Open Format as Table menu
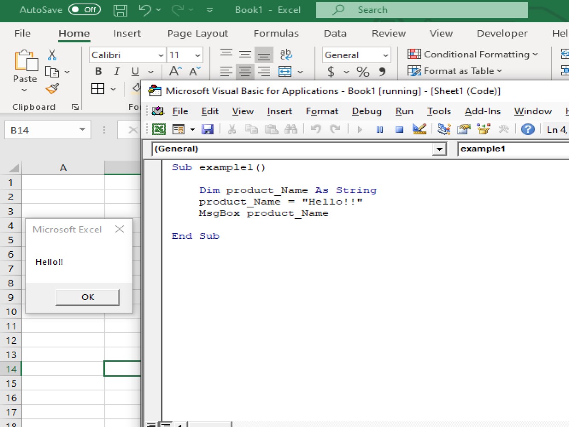 (x=455, y=71)
